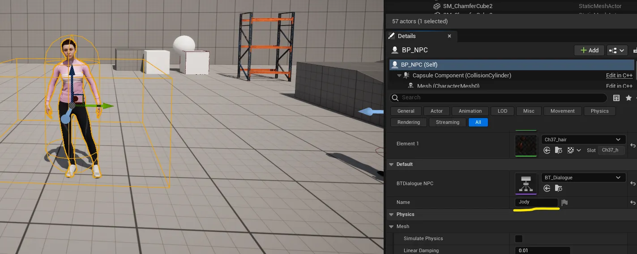Select the Actor filter tab

436,111
